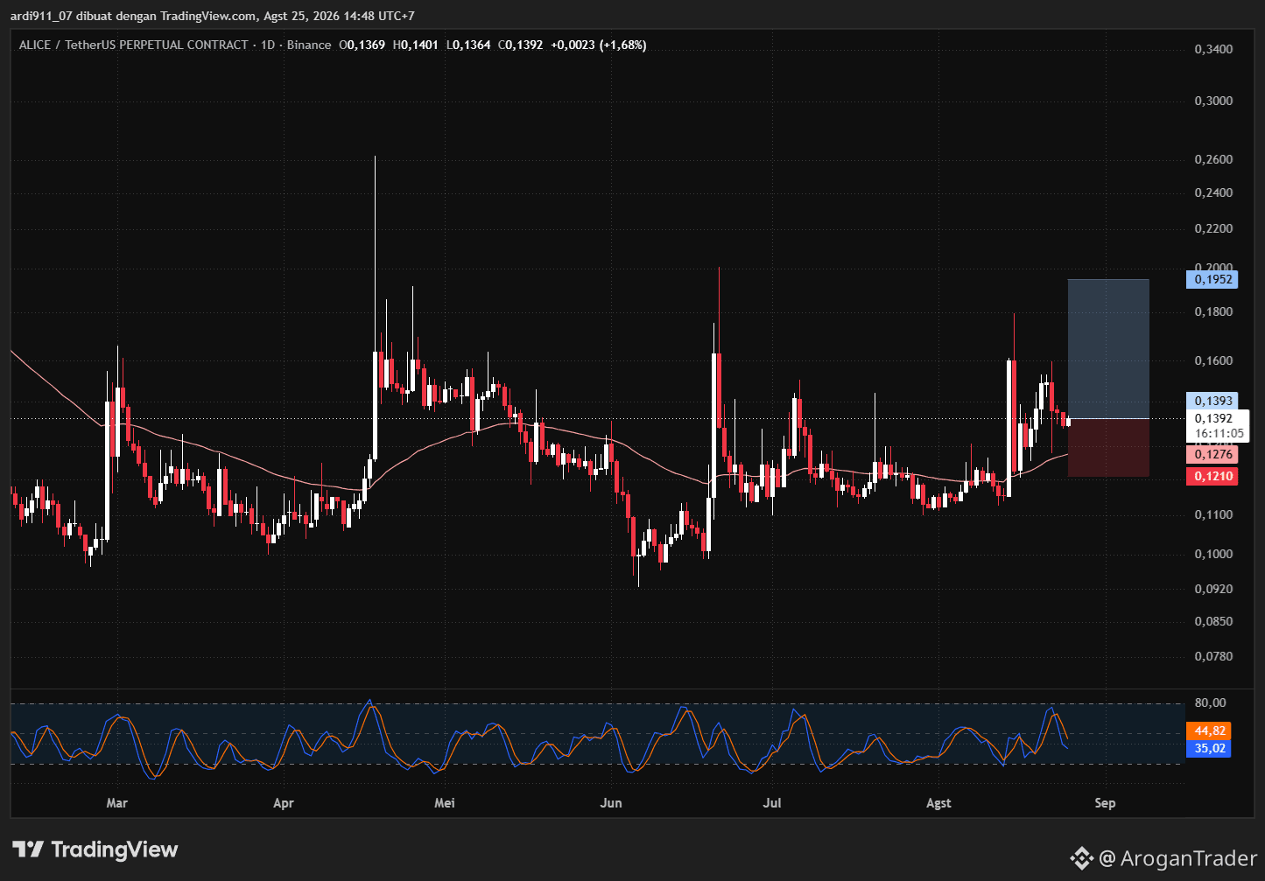Click the white 0,1392 current price label

click(x=1213, y=418)
